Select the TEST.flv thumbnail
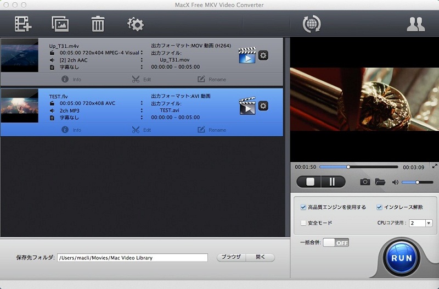Image resolution: width=439 pixels, height=289 pixels. click(x=20, y=105)
